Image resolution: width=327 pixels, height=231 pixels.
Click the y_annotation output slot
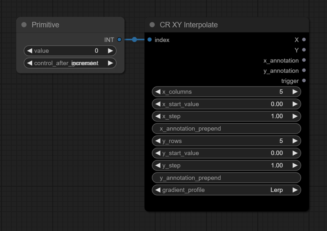(x=304, y=70)
